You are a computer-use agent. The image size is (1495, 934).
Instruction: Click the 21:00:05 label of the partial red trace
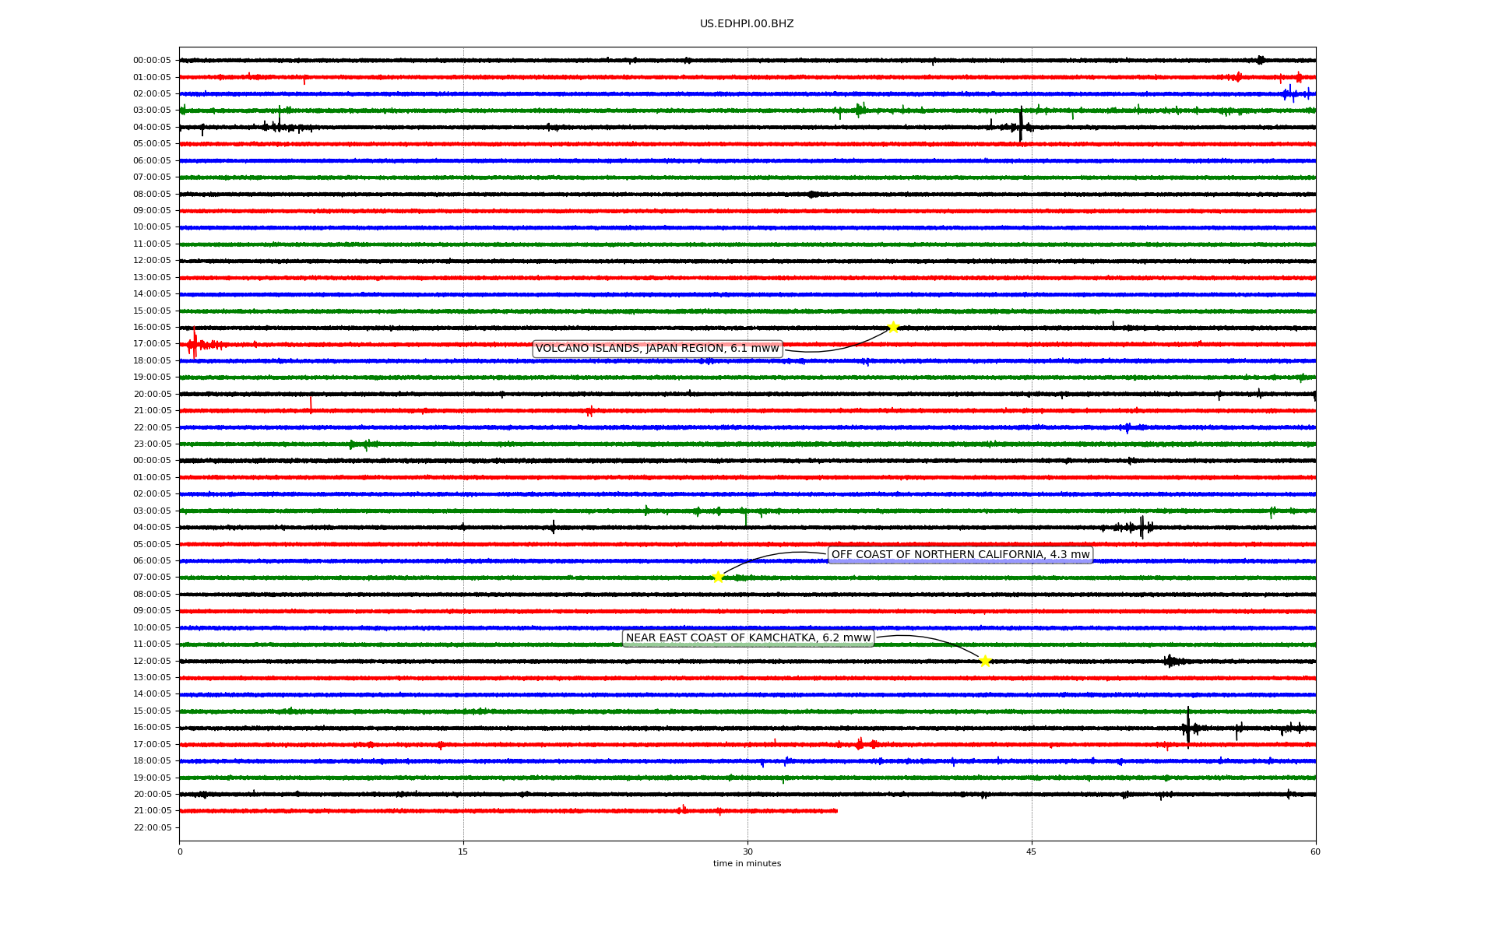152,811
